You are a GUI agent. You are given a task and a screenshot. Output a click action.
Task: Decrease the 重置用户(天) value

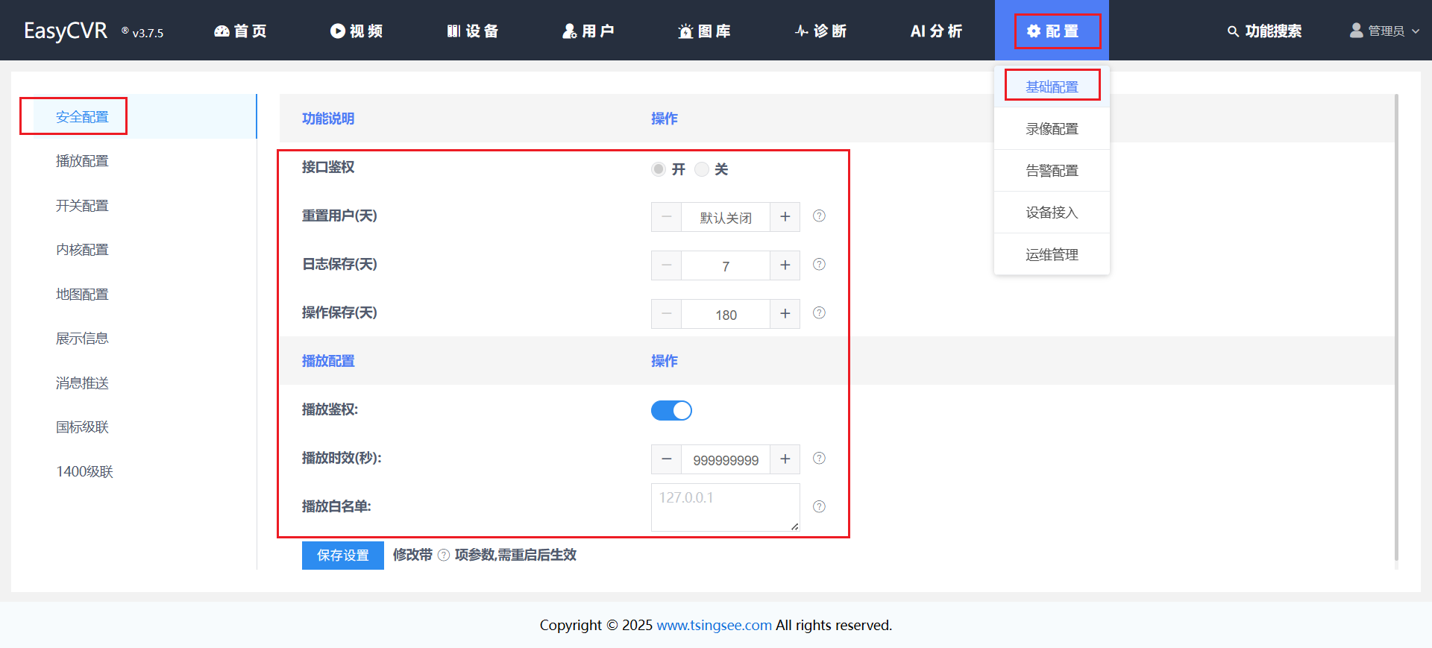pos(666,217)
